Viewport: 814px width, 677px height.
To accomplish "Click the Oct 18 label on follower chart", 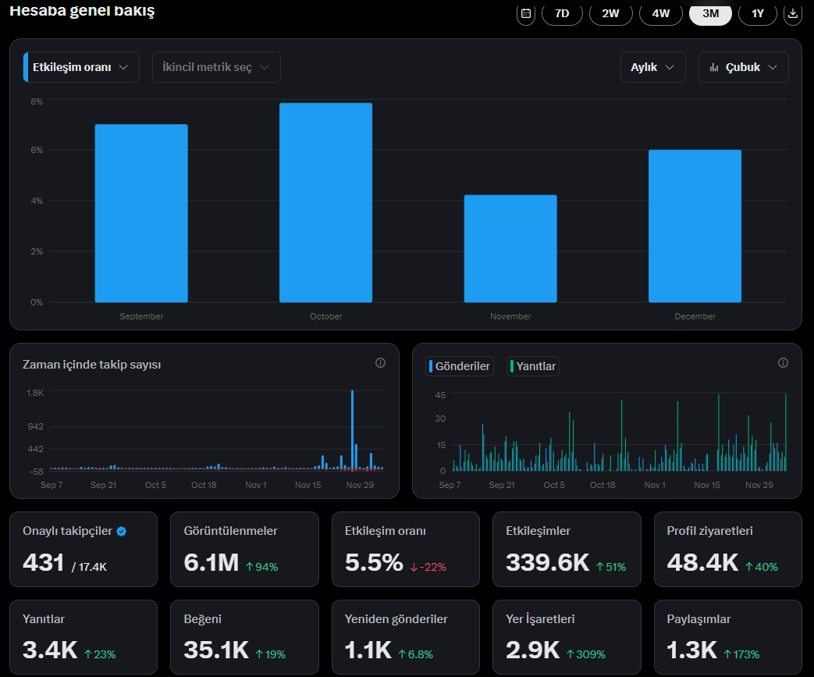I will coord(204,485).
